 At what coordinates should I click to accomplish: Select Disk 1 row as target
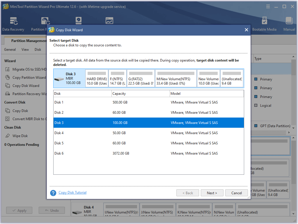point(149,102)
